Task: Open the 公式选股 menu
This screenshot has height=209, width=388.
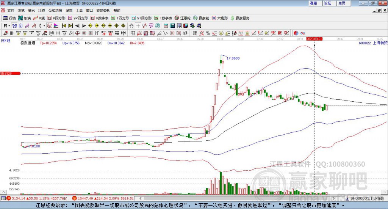Action: pos(55,10)
